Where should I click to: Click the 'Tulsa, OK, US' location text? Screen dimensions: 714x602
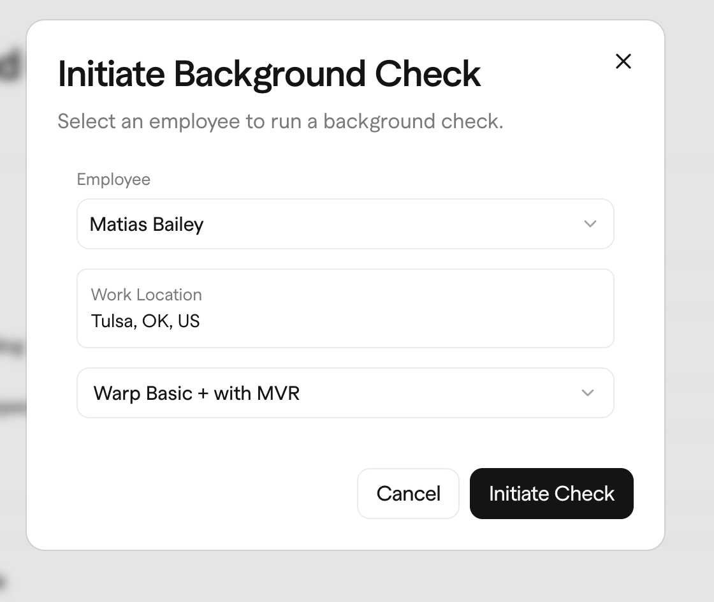[x=145, y=321]
